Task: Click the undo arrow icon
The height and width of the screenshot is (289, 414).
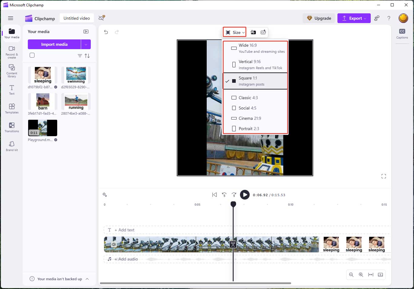Action: click(x=106, y=32)
